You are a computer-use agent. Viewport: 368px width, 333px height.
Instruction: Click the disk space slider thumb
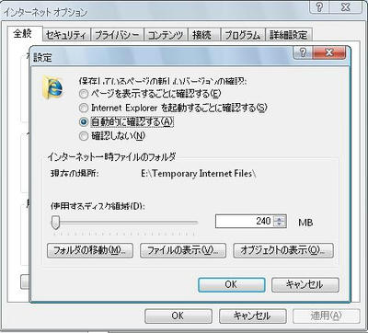tap(55, 223)
